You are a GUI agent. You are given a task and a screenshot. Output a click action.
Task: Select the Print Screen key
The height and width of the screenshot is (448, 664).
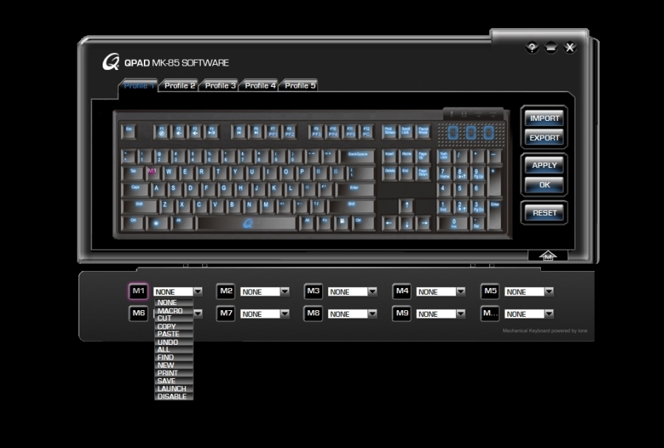click(389, 132)
